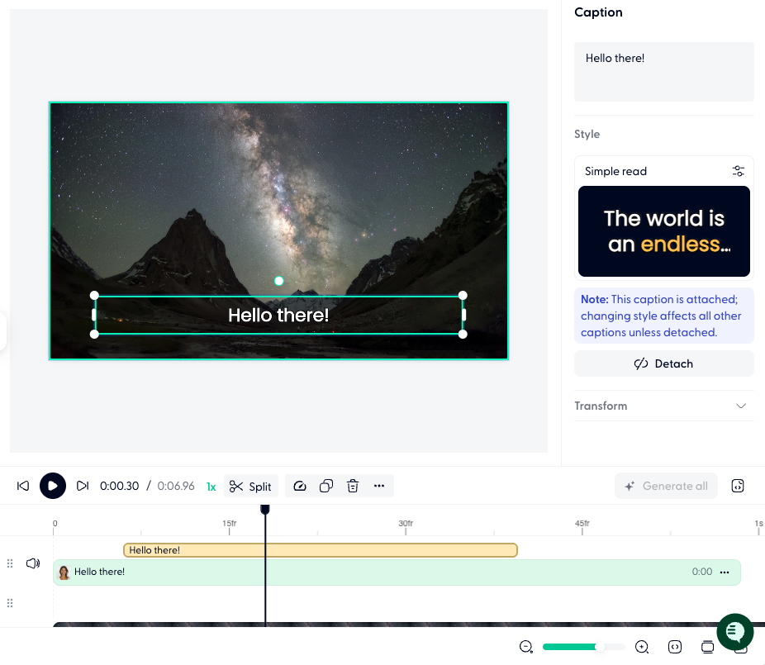Click the timeline zoom slider handle

pos(600,647)
